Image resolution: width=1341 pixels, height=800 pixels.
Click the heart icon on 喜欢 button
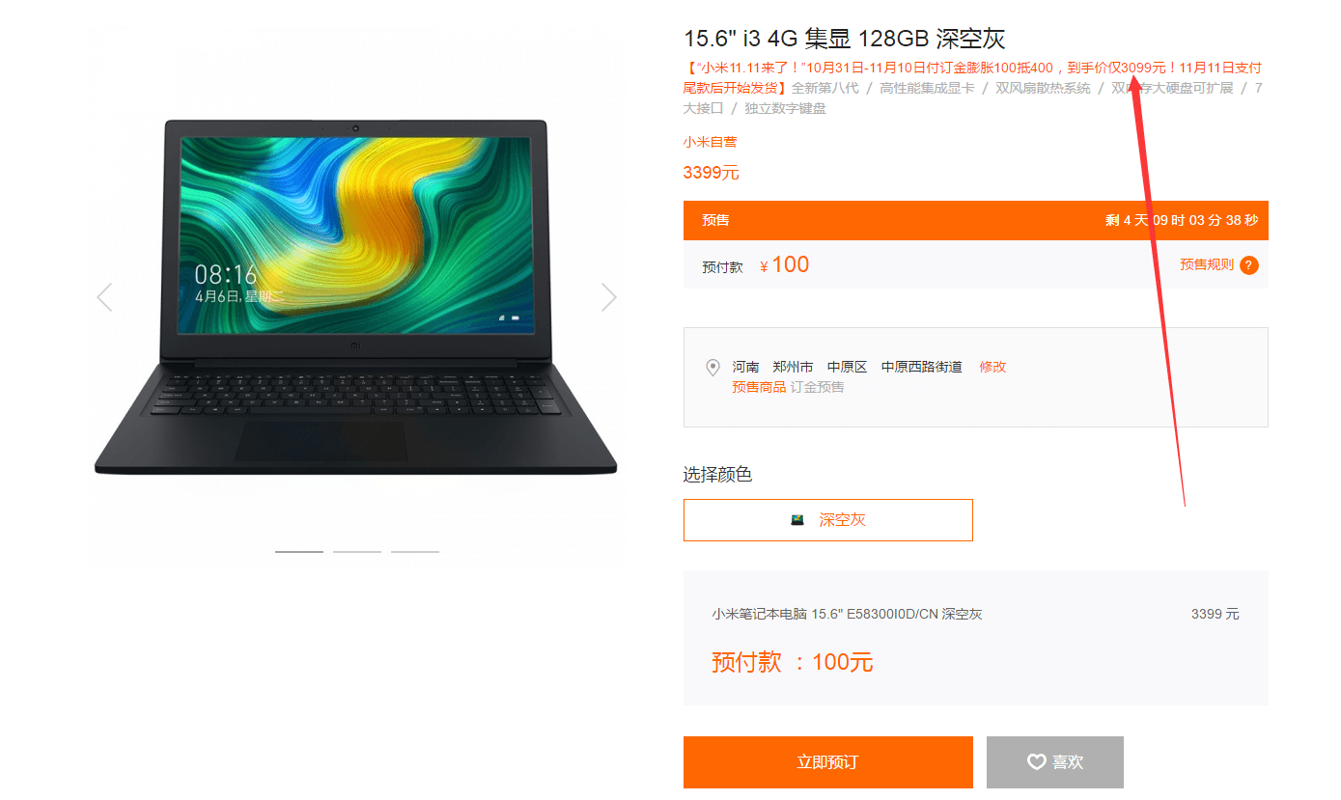pos(1036,762)
